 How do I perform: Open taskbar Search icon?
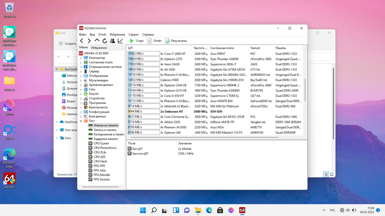154,210
